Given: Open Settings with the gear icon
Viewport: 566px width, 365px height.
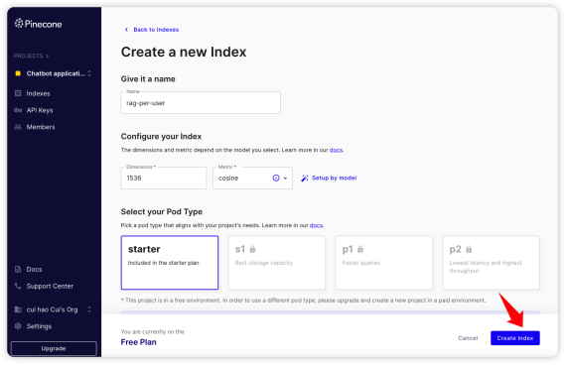Looking at the screenshot, I should tap(39, 326).
